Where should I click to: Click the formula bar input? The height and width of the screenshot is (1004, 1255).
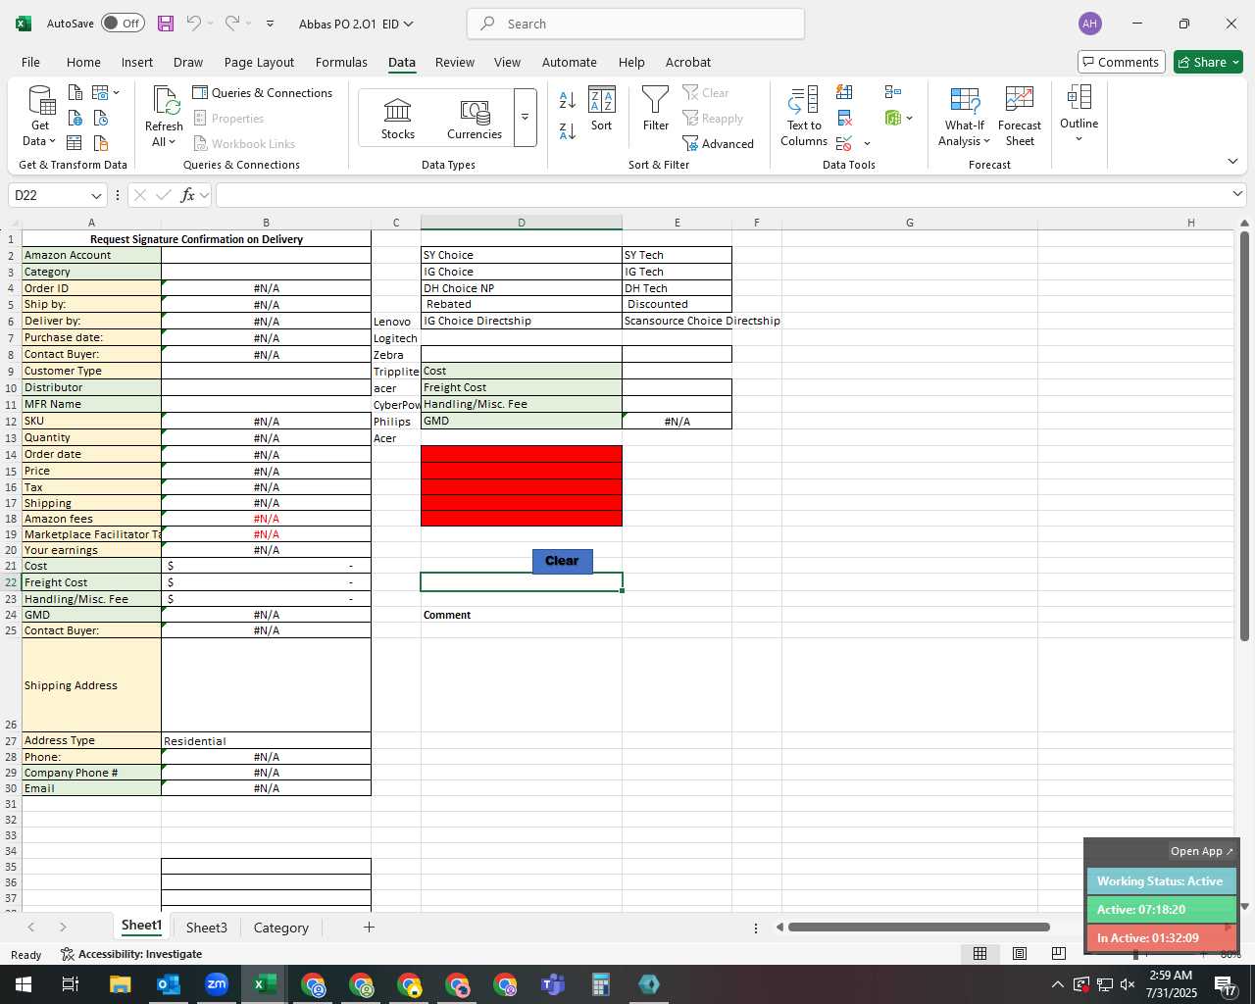click(x=721, y=195)
